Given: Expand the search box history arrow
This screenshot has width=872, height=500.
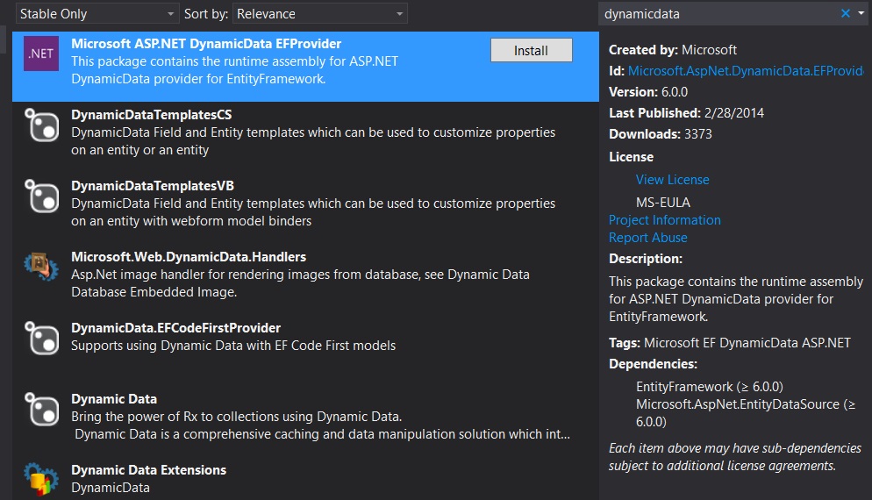Looking at the screenshot, I should click(861, 13).
